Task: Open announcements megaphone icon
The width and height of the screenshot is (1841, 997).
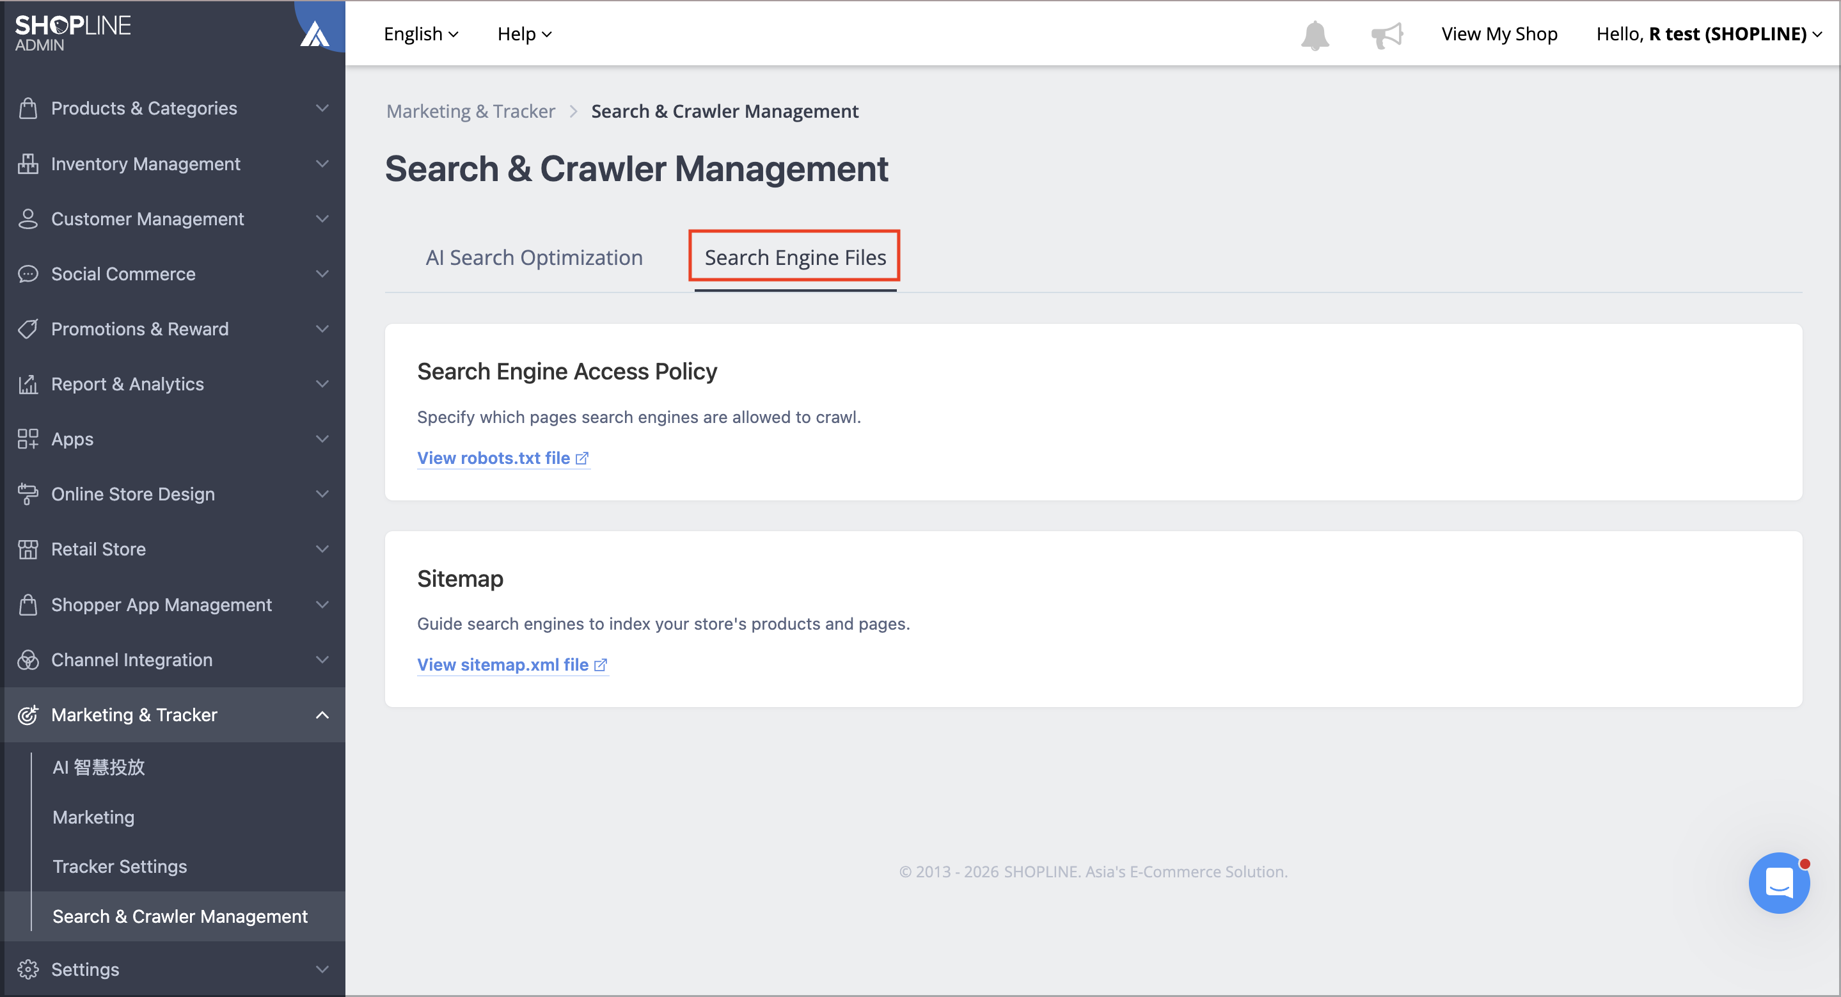Action: pyautogui.click(x=1387, y=35)
